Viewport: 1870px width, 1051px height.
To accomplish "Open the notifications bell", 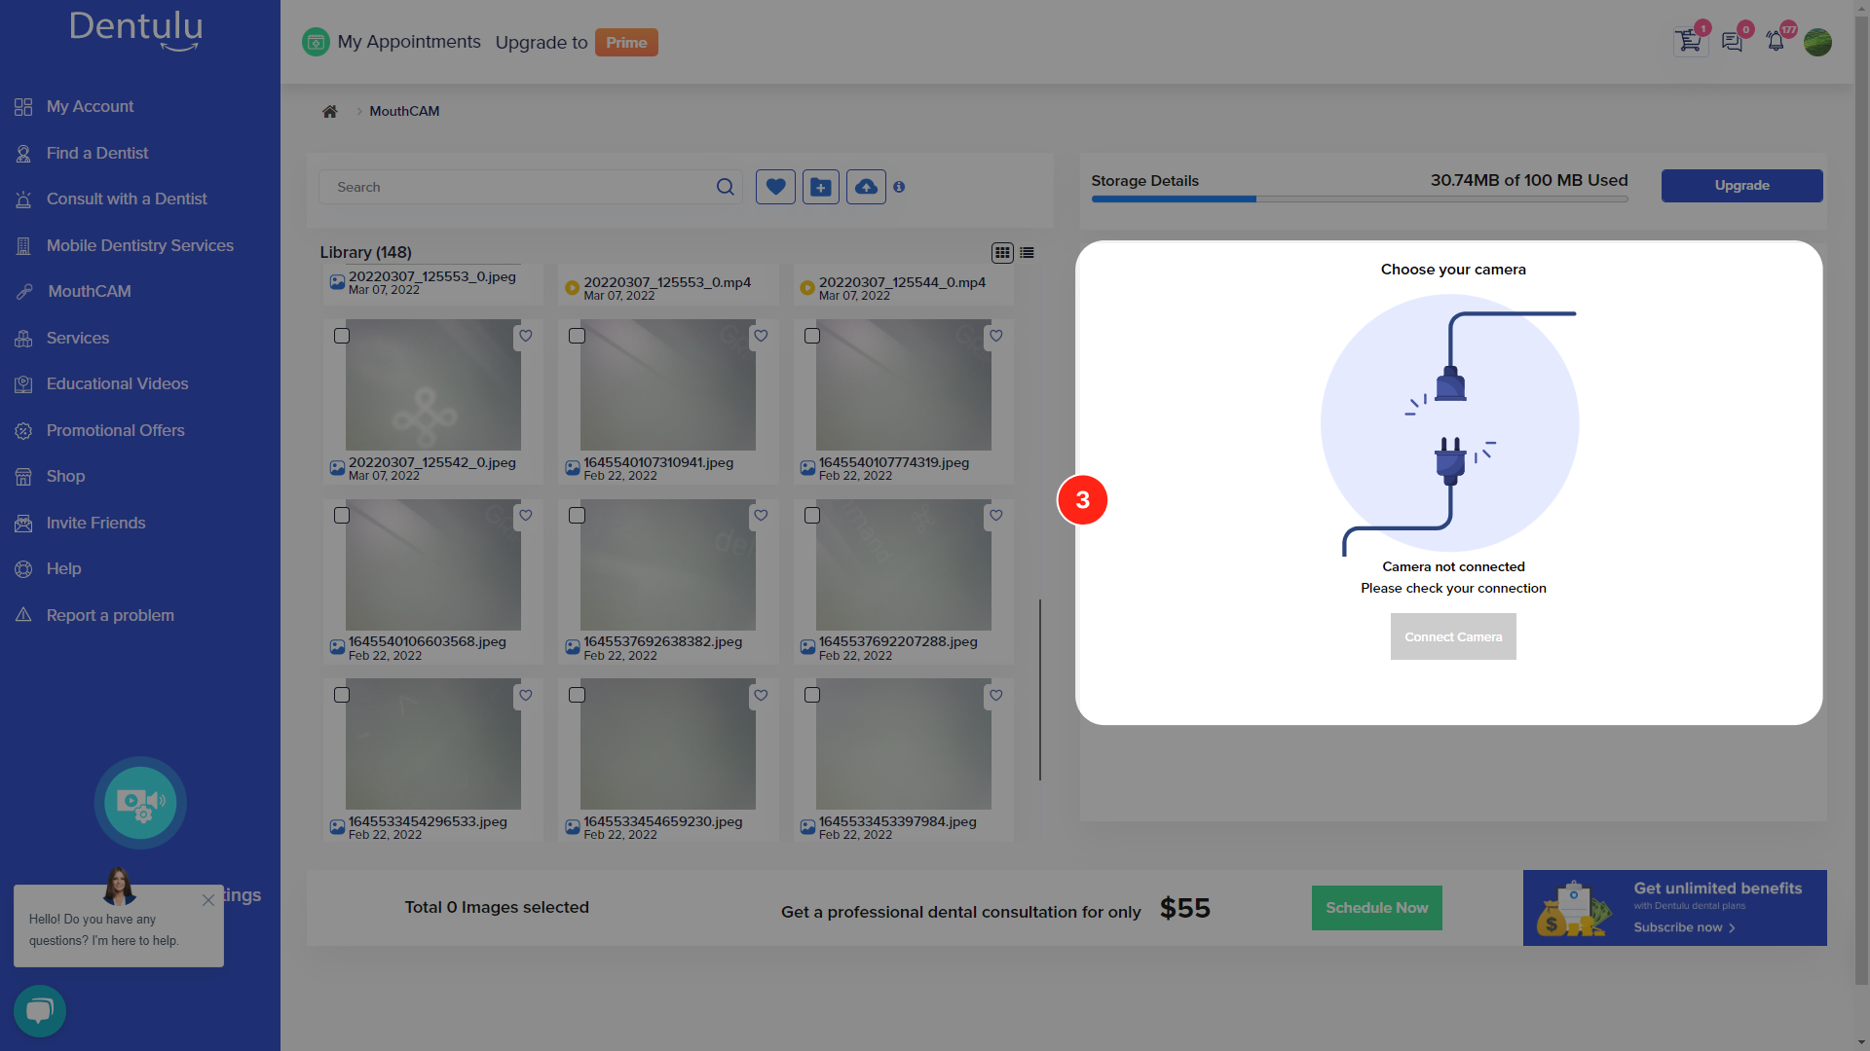I will point(1776,42).
